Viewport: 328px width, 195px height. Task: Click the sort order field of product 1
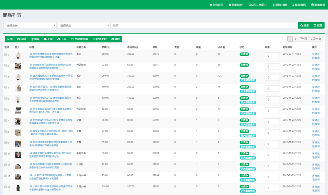point(272,56)
